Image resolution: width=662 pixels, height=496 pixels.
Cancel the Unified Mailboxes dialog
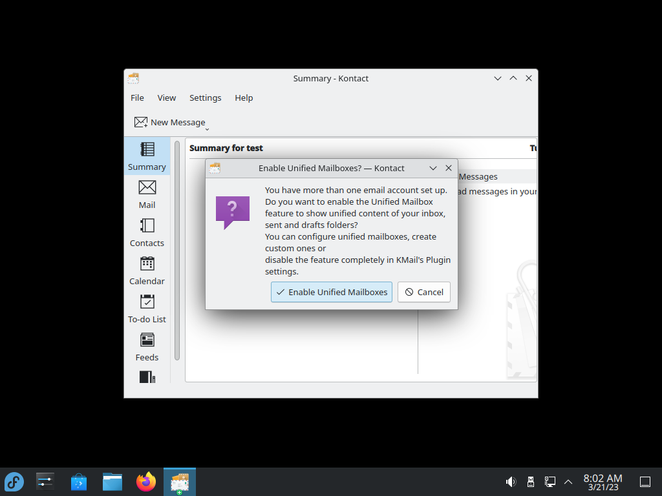424,292
